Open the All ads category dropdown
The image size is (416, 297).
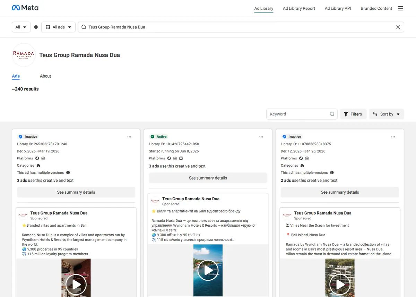click(58, 27)
